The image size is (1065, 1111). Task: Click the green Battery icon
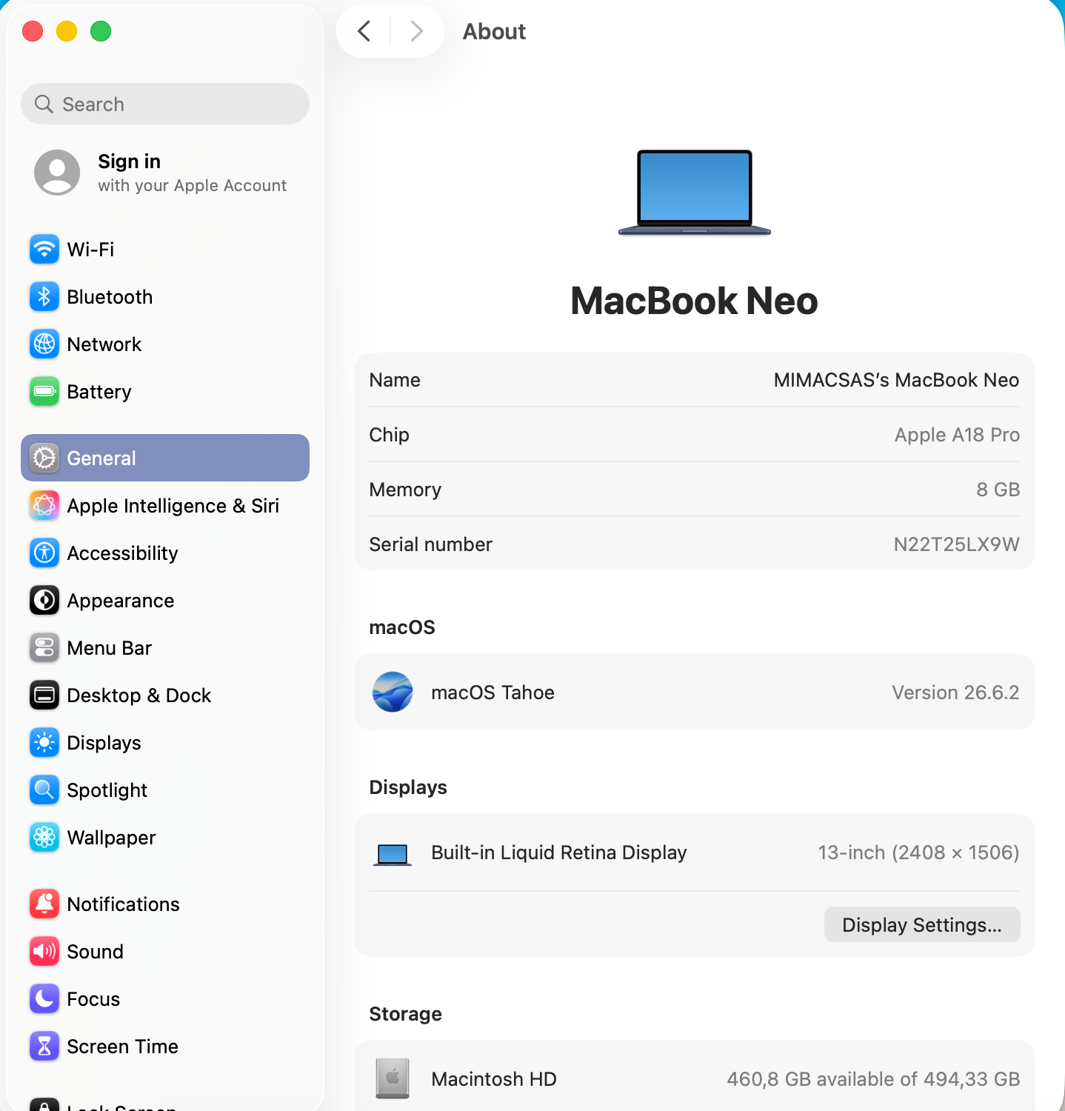(44, 392)
